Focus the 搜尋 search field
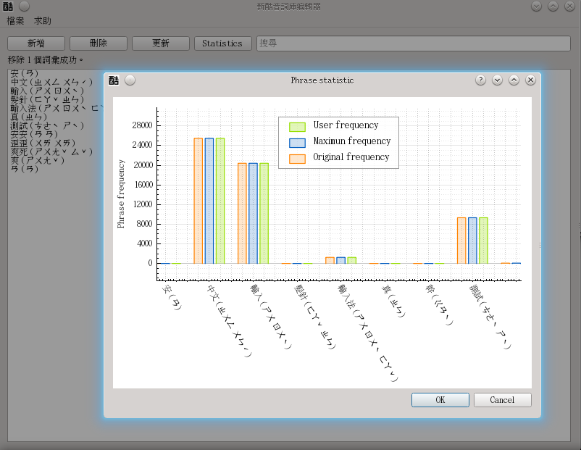Screen dimensions: 581x450 [414, 43]
